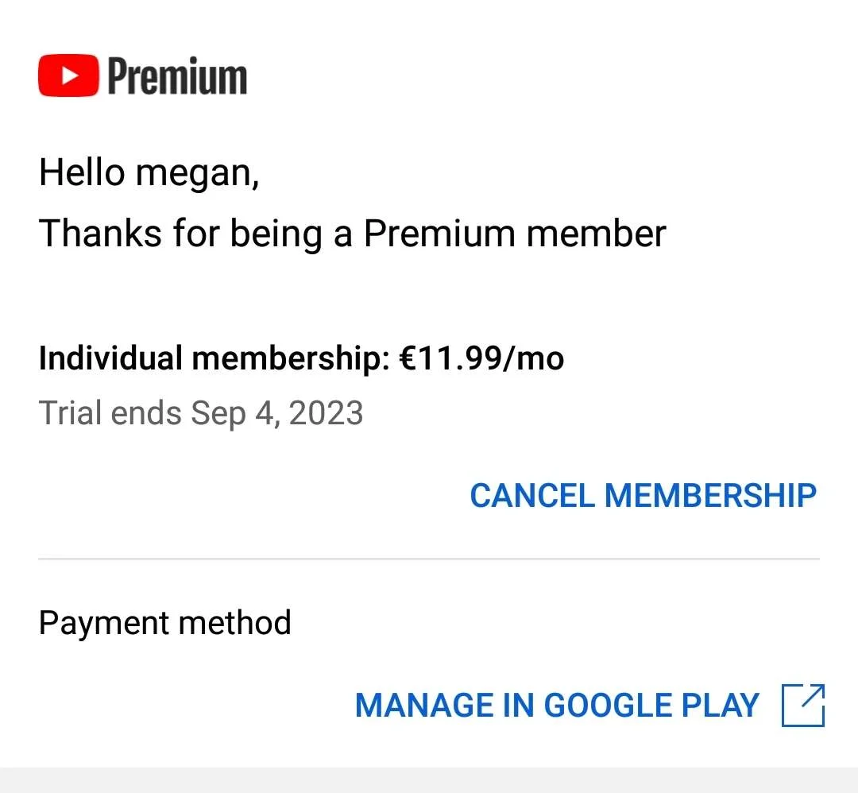Open the external link arrow icon
The width and height of the screenshot is (858, 793).
coord(802,706)
